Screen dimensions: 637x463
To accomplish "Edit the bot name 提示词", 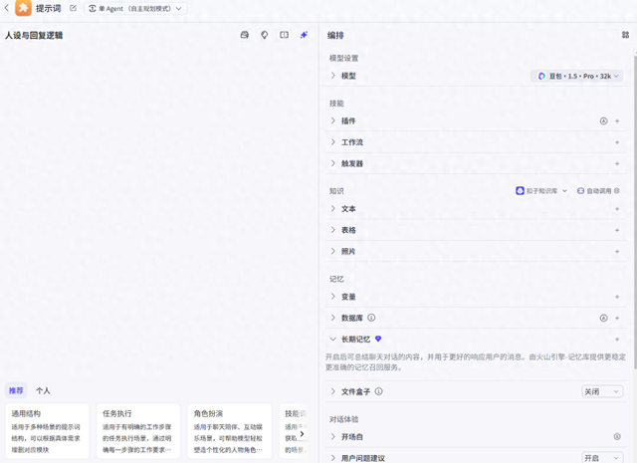I will click(73, 8).
